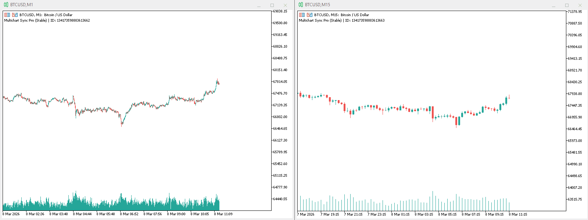588x220 pixels.
Task: Close the BTCUSD,M1 chart window
Action: point(285,5)
